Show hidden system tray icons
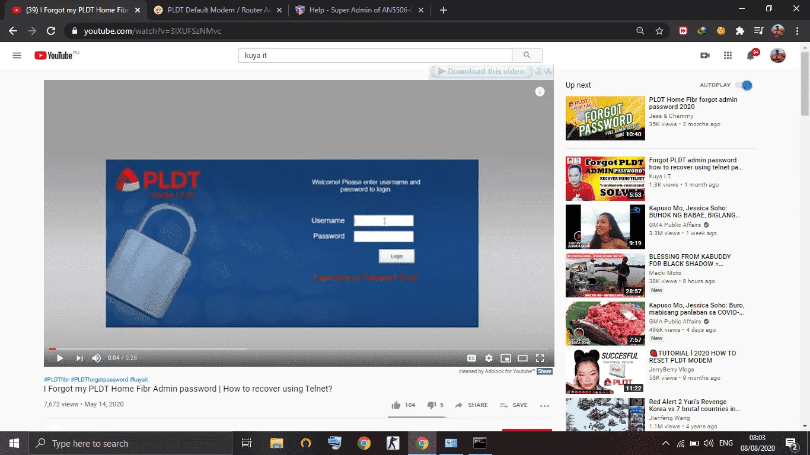Viewport: 810px width, 455px height. pyautogui.click(x=665, y=443)
